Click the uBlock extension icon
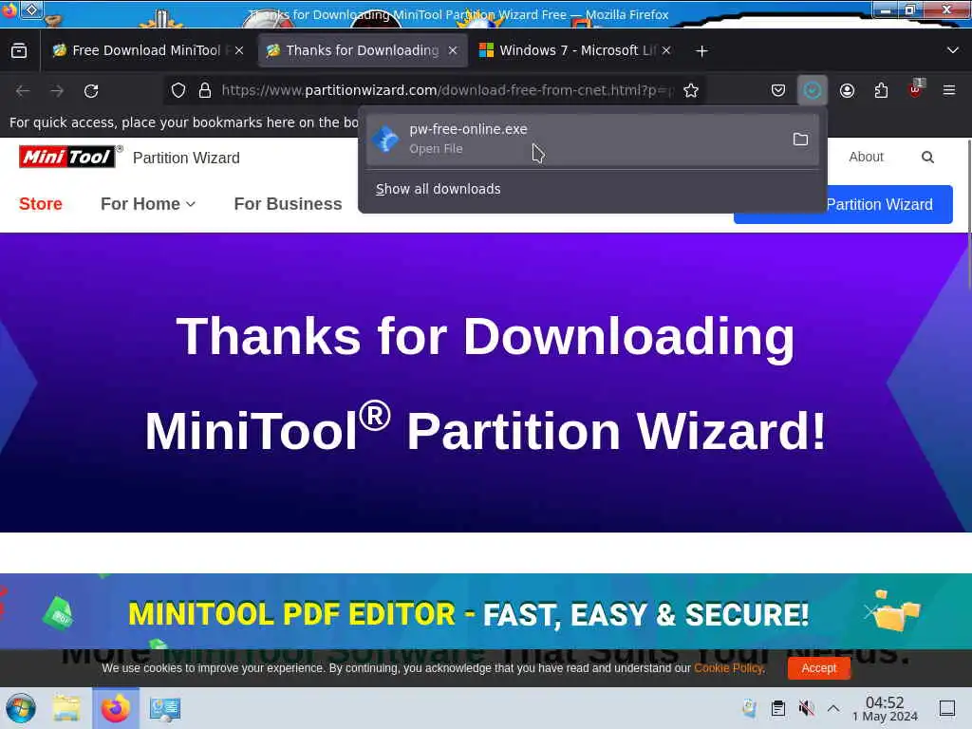The image size is (972, 729). pyautogui.click(x=915, y=90)
